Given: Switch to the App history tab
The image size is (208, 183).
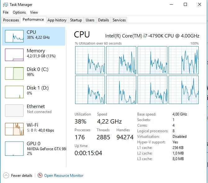Looking at the screenshot, I should pyautogui.click(x=57, y=20).
